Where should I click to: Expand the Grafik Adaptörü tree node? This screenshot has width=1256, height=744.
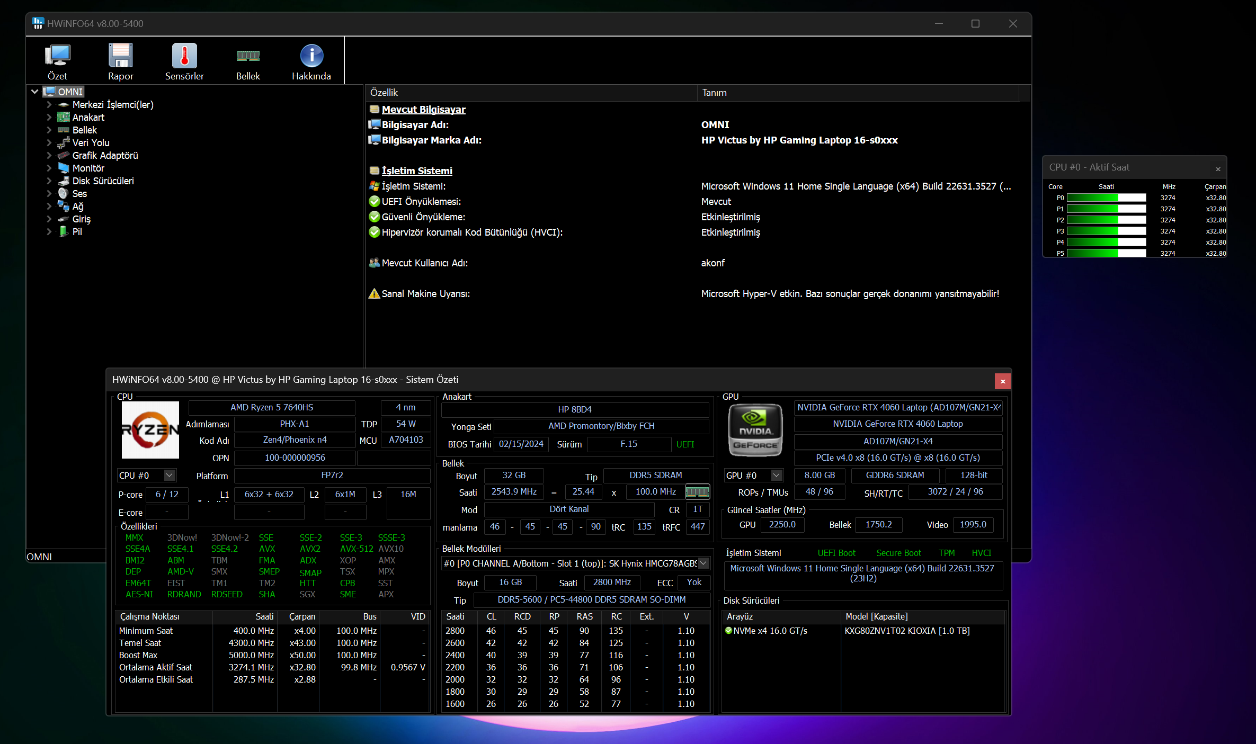click(x=49, y=155)
